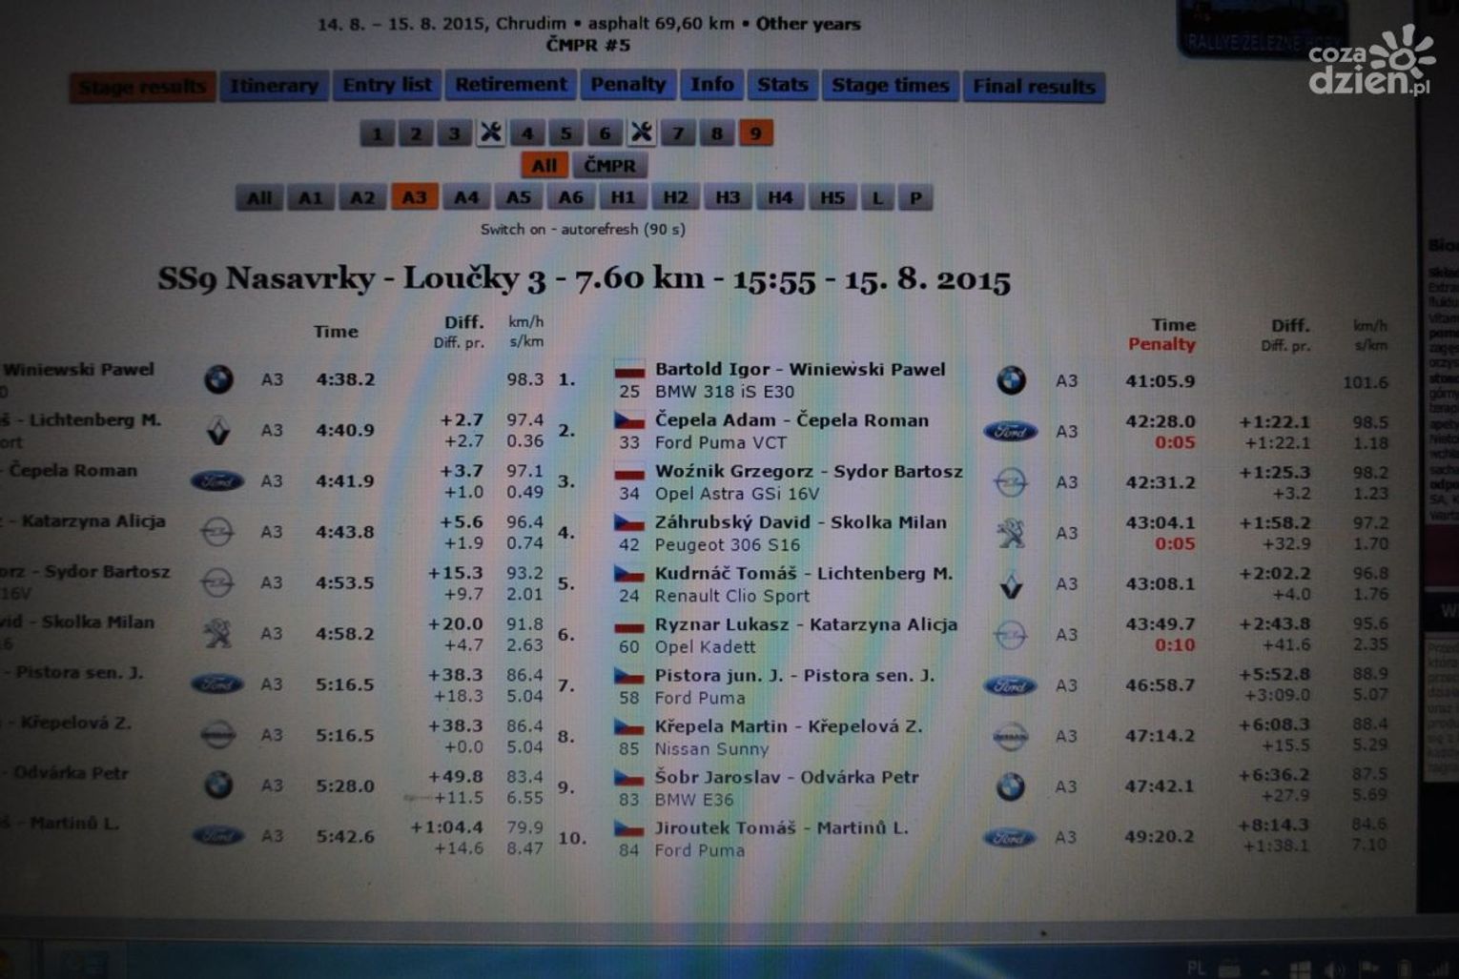The image size is (1459, 979).
Task: Filter by class H1
Action: click(x=623, y=198)
